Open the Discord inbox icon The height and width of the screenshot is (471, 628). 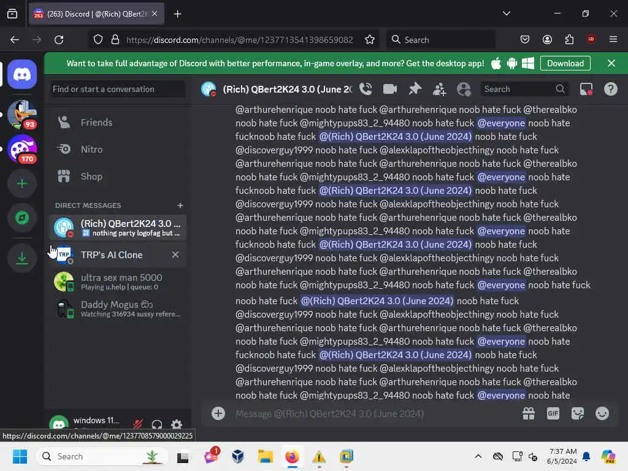click(586, 89)
